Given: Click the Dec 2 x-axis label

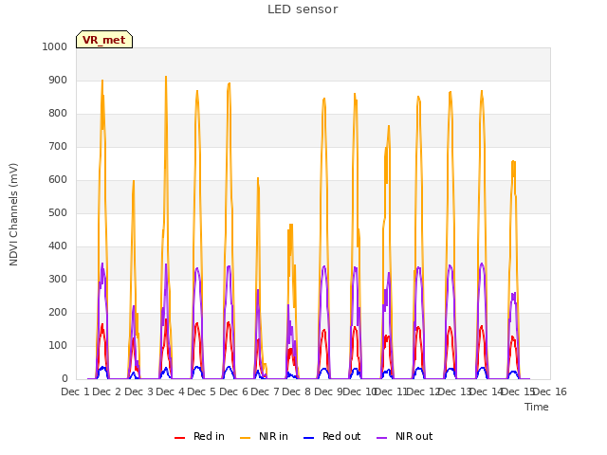Looking at the screenshot, I should (107, 391).
